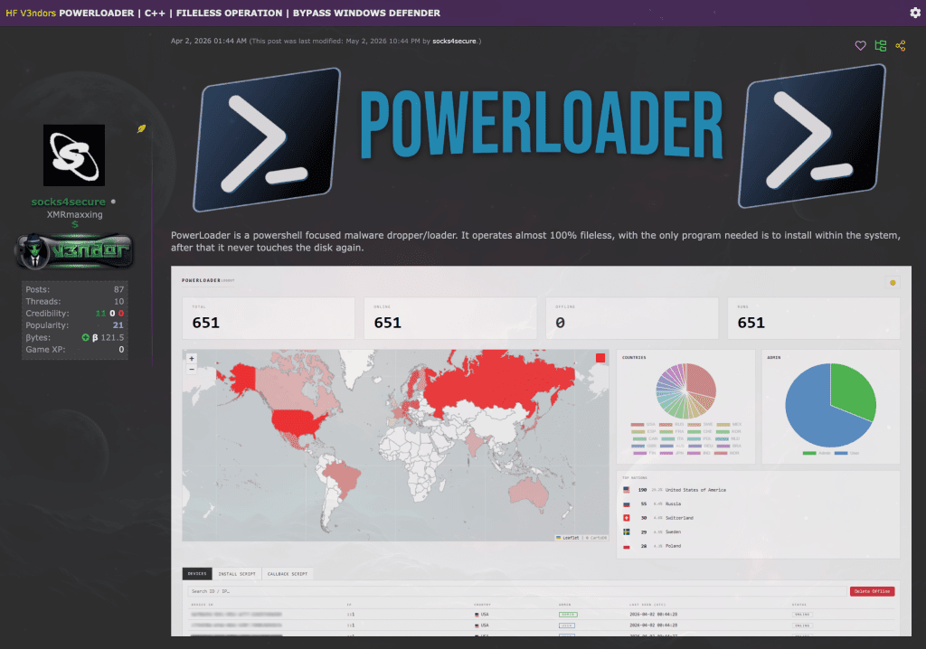
Task: Switch to the CALLBACK SCRIPT tab
Action: 287,573
